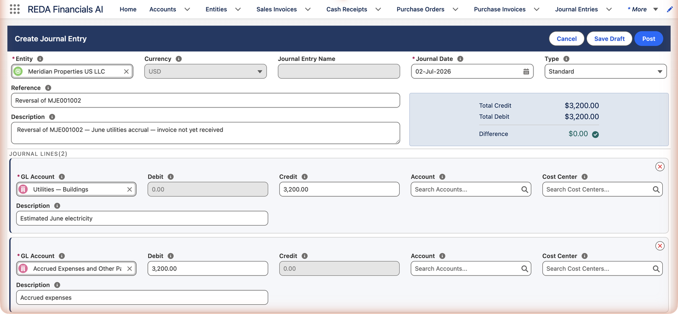Click search icon in first line Cost Center
This screenshot has height=314, width=678.
click(x=656, y=190)
